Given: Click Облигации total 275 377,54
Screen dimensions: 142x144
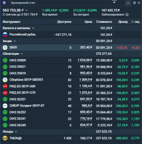Looking at the screenshot, I should click(x=104, y=54).
